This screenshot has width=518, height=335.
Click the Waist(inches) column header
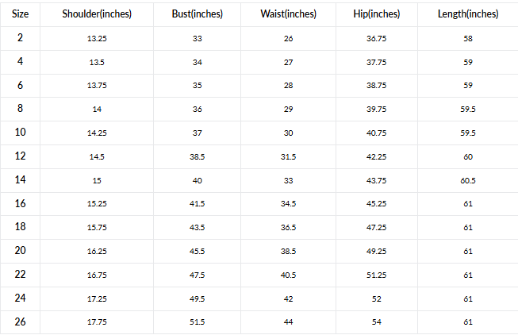tap(288, 14)
